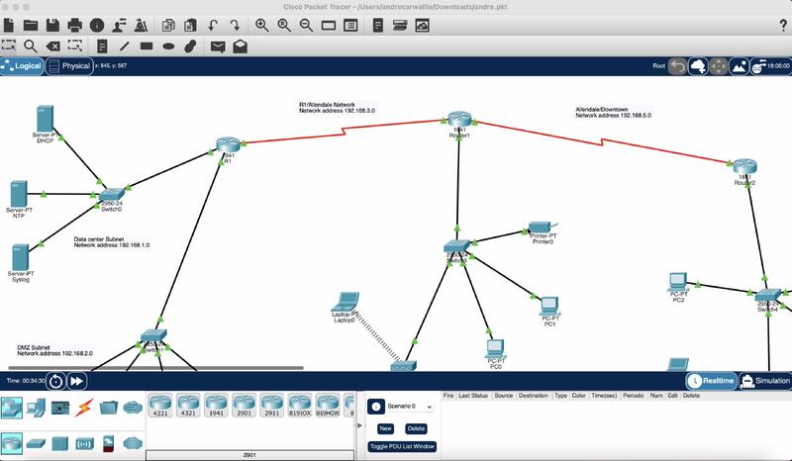Select the Miscellaneous folder category
This screenshot has height=461, width=792.
point(108,407)
